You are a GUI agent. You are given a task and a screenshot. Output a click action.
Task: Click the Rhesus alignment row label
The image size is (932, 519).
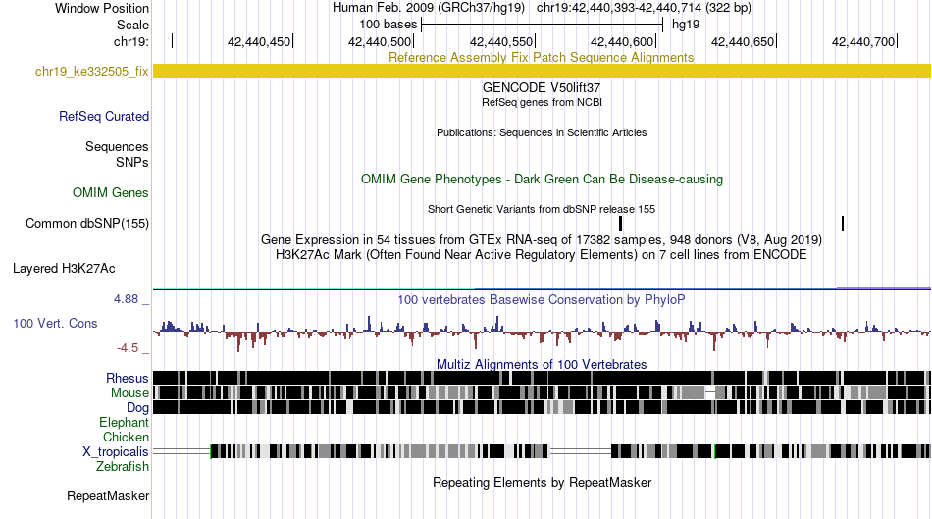click(128, 378)
